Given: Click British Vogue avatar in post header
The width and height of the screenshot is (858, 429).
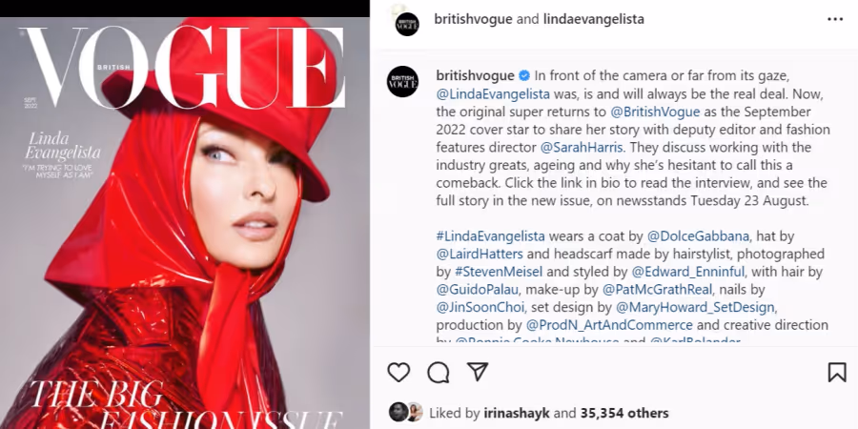Looking at the screenshot, I should [x=407, y=24].
